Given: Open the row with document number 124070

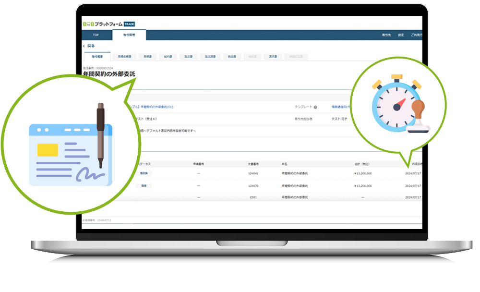Looking at the screenshot, I should [253, 186].
